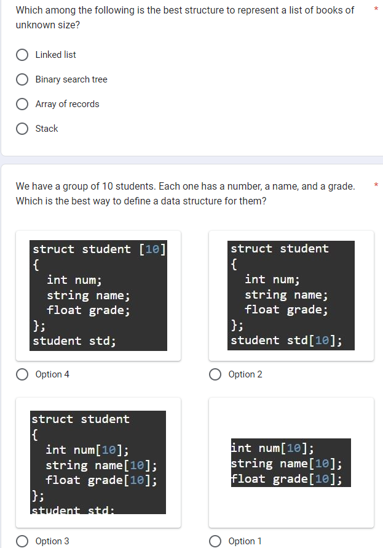Choose Option 1 for the students question
The width and height of the screenshot is (383, 548).
point(215,541)
